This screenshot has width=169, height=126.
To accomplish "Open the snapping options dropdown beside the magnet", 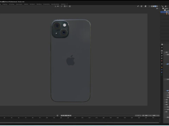I will click(x=67, y=6).
